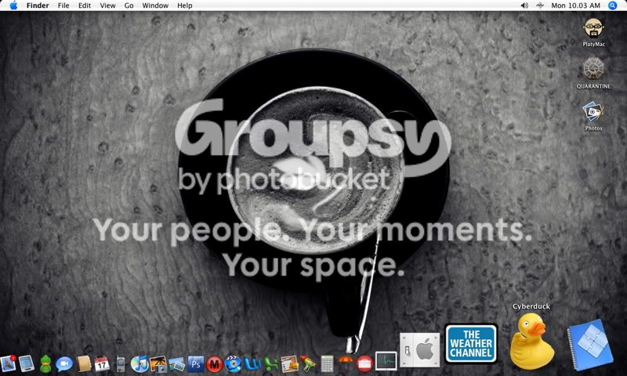Open the Pages document icon in dock
The height and width of the screenshot is (376, 627).
(x=289, y=364)
